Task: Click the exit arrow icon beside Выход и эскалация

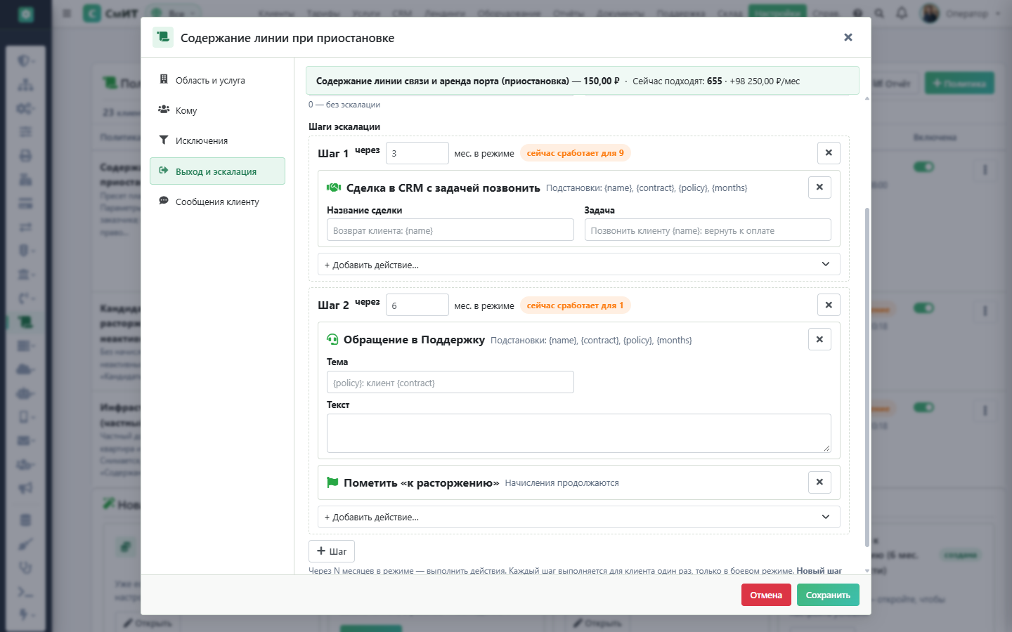Action: click(x=164, y=171)
